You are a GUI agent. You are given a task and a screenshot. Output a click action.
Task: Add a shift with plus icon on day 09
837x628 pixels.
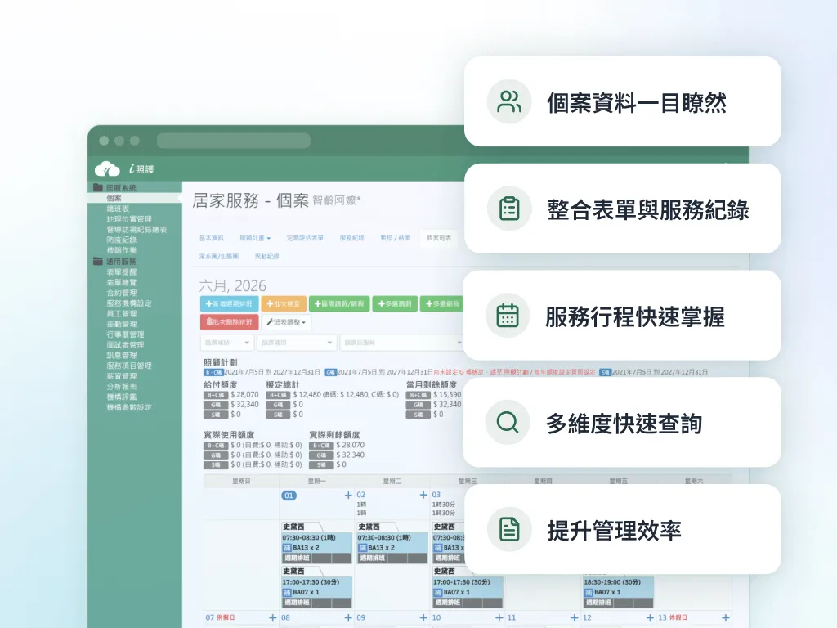point(423,618)
